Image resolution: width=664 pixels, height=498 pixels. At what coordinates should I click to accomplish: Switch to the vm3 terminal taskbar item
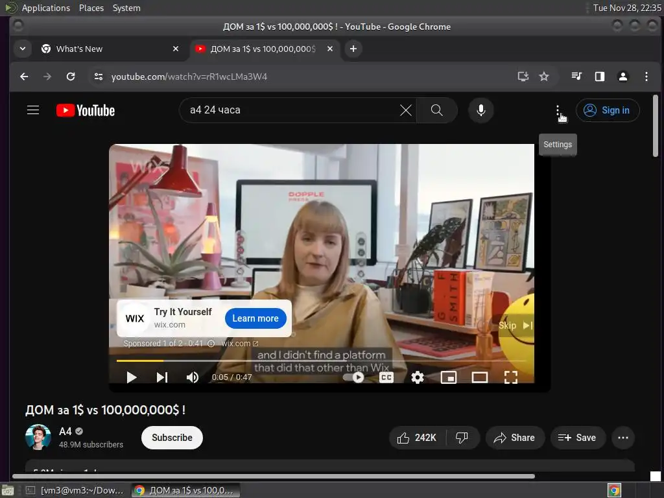point(75,490)
